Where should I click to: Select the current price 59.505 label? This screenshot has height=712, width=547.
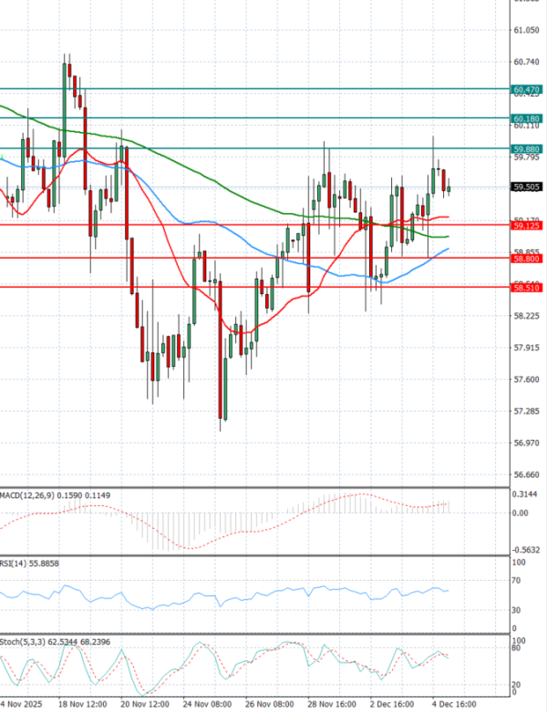click(x=528, y=188)
